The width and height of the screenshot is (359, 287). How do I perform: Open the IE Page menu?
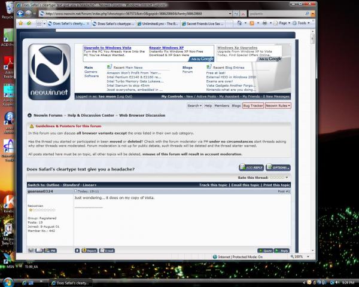coord(283,23)
